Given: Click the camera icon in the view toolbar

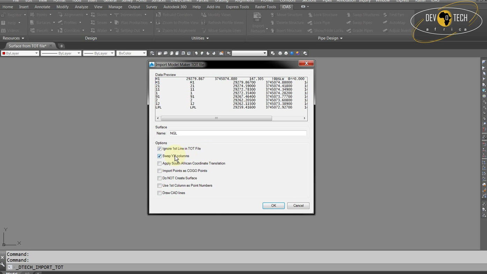Looking at the screenshot, I should 221,53.
